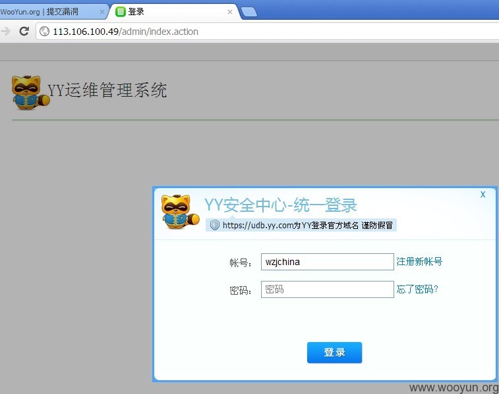Click the blue 登录 button
Viewport: 499px width, 394px height.
334,352
